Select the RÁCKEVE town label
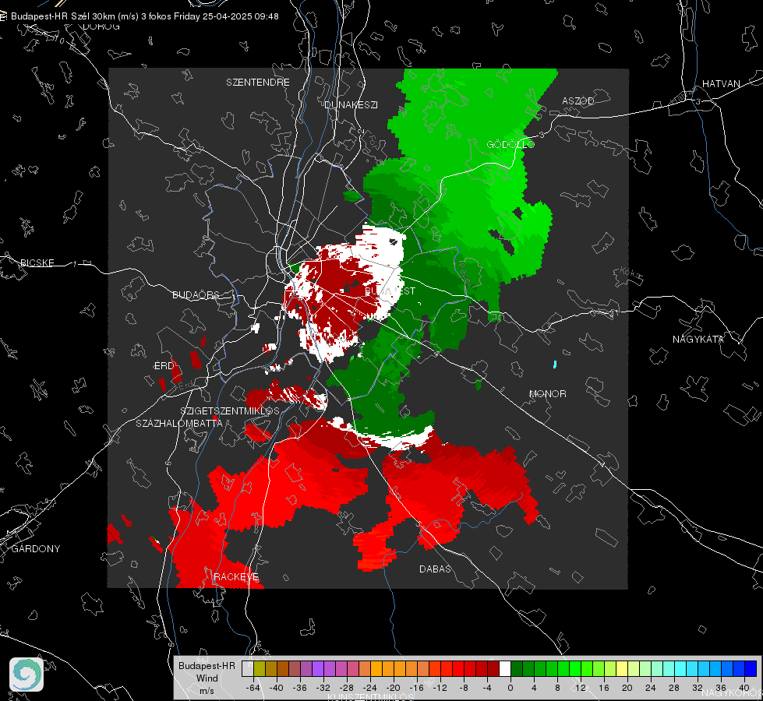The width and height of the screenshot is (763, 701). 236,577
